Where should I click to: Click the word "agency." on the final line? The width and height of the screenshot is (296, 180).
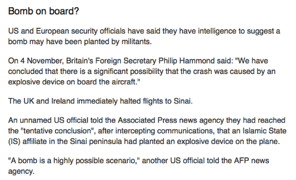(21, 172)
